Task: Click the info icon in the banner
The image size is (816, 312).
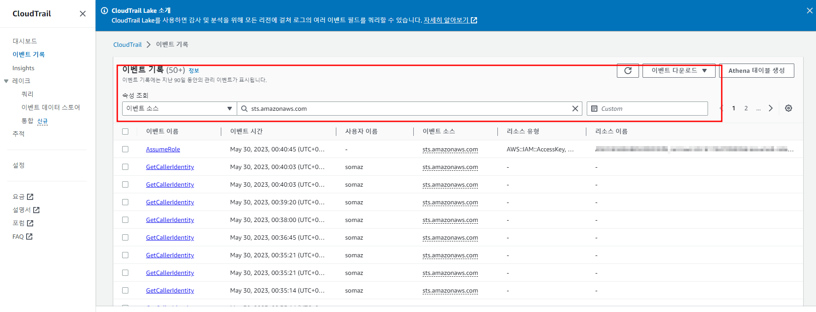Action: point(104,11)
